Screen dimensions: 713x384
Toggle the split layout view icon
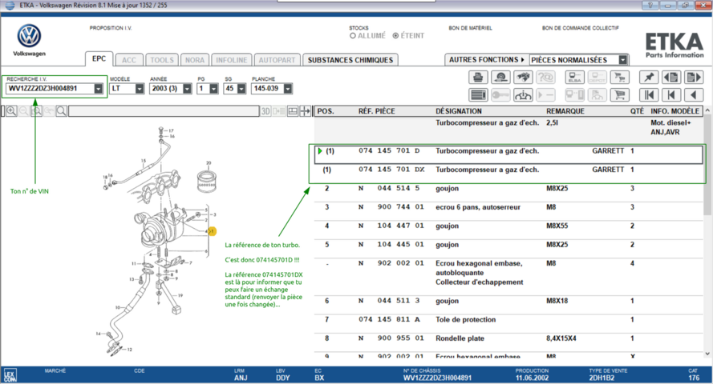tap(293, 111)
